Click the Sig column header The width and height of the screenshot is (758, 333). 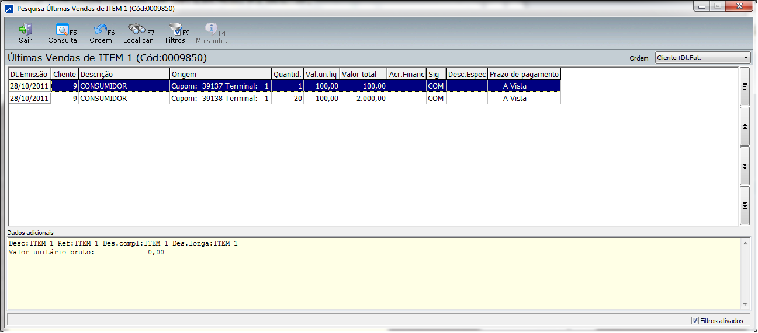click(436, 74)
